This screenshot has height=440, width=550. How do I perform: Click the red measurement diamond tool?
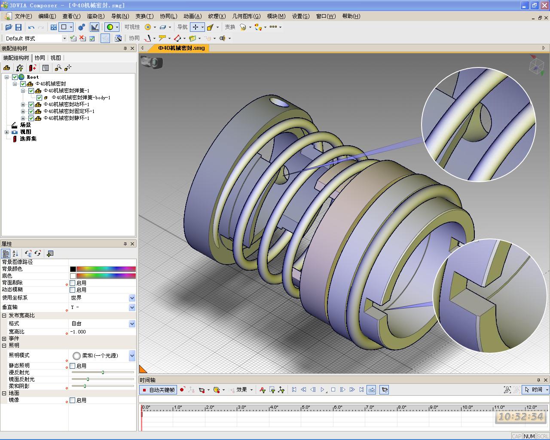[x=177, y=38]
